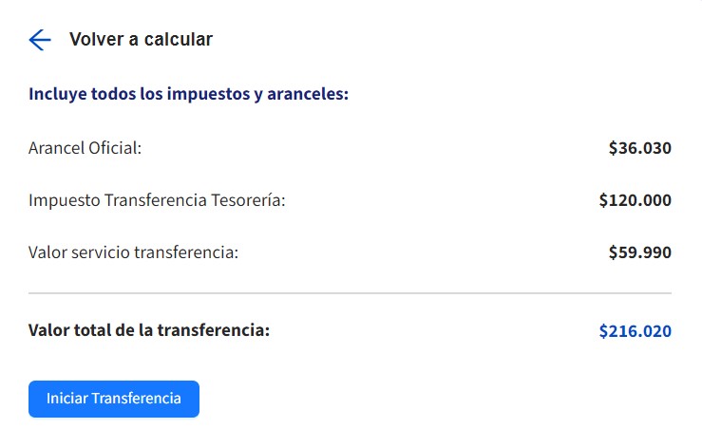Go back via Volver a calcular
Screen dimensions: 702x447
pyautogui.click(x=141, y=40)
